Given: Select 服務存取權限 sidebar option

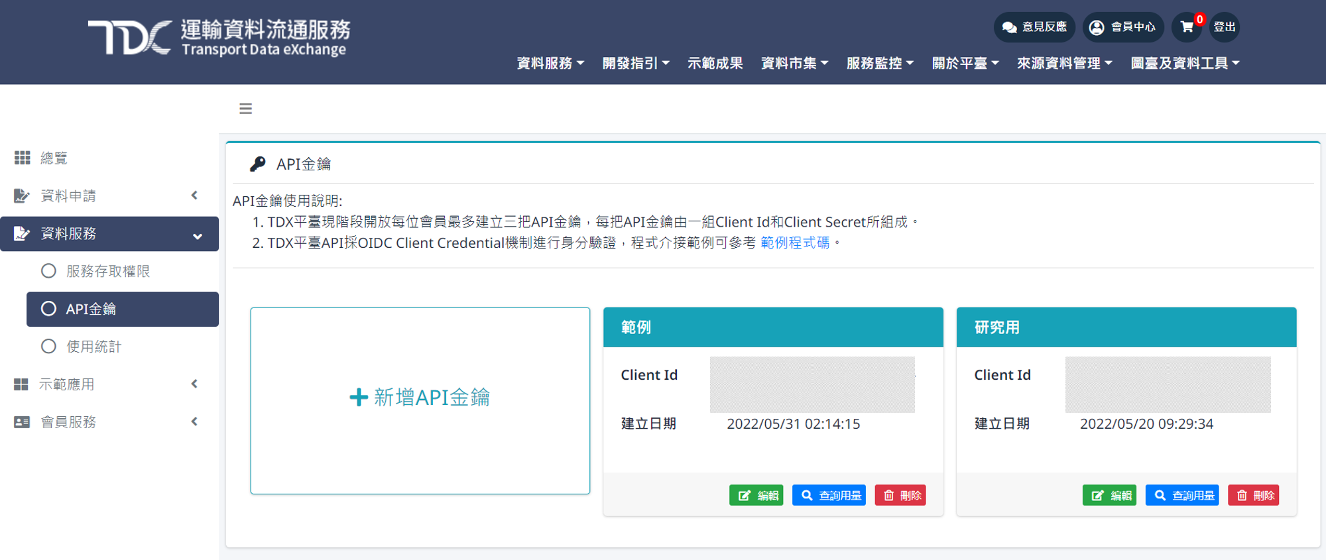Looking at the screenshot, I should coord(107,271).
